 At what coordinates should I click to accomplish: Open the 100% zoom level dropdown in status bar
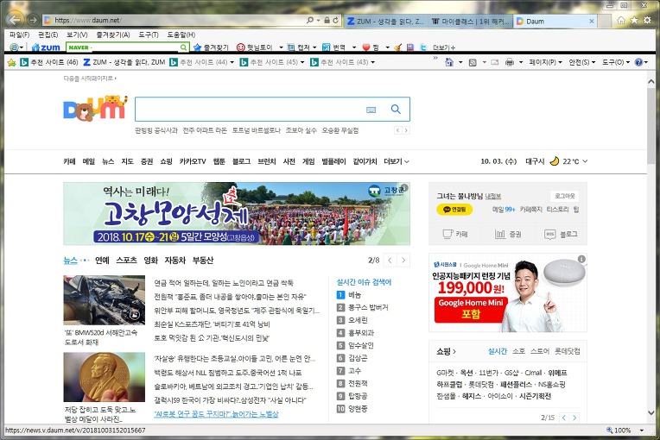pos(642,431)
